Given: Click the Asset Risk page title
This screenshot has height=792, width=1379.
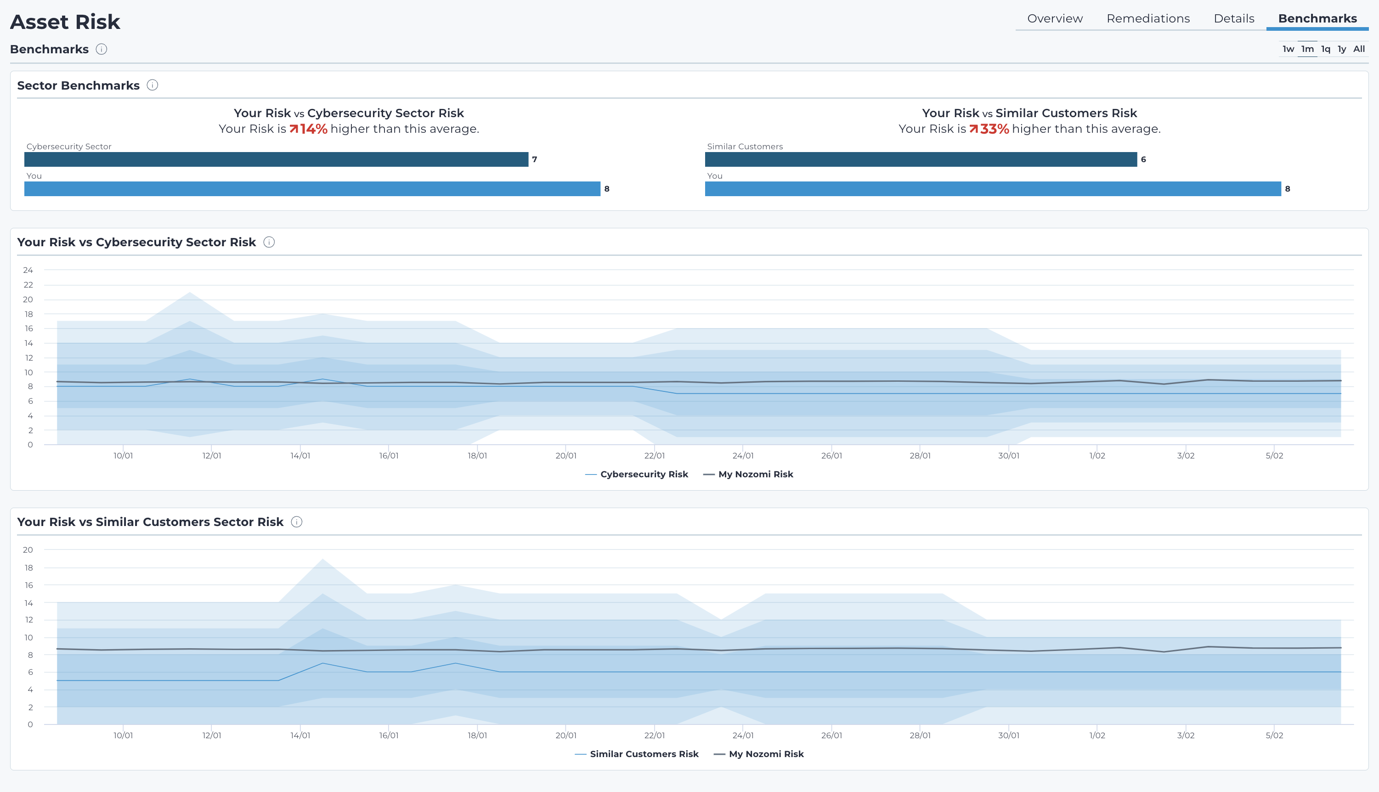Looking at the screenshot, I should point(65,22).
